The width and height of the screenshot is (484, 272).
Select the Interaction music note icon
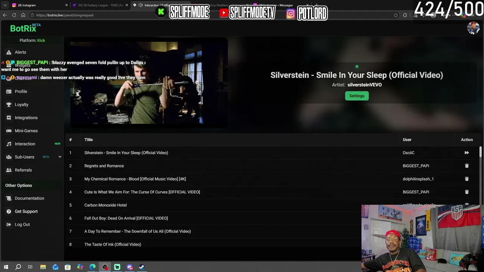(9, 144)
